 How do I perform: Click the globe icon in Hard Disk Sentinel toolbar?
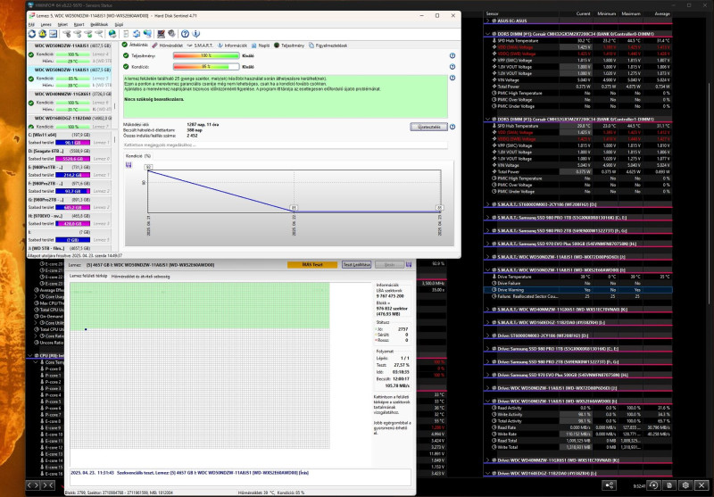point(112,34)
